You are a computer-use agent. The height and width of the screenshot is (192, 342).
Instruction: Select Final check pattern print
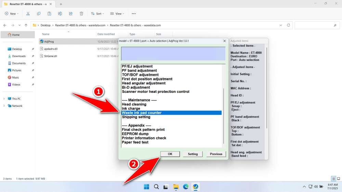[x=143, y=129]
